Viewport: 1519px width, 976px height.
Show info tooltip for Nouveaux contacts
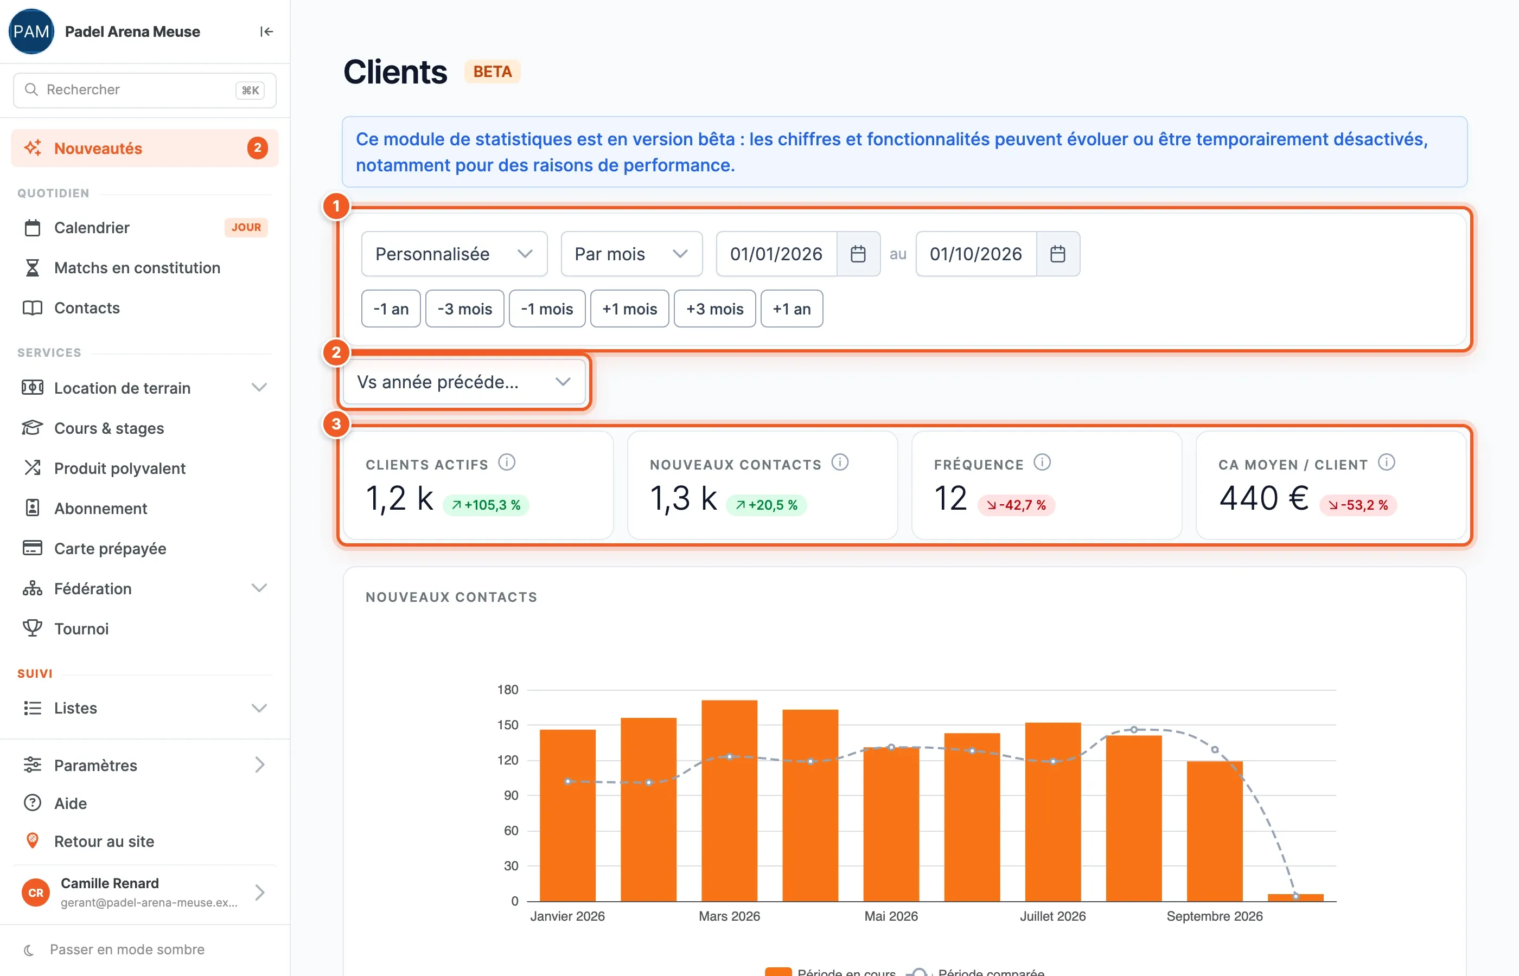click(840, 463)
